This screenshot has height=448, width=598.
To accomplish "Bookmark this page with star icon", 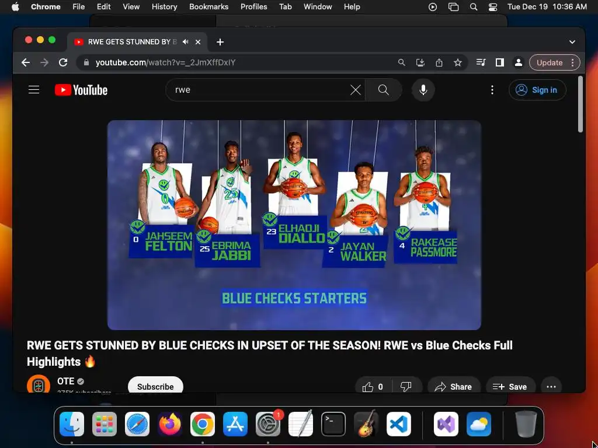I will pyautogui.click(x=458, y=62).
